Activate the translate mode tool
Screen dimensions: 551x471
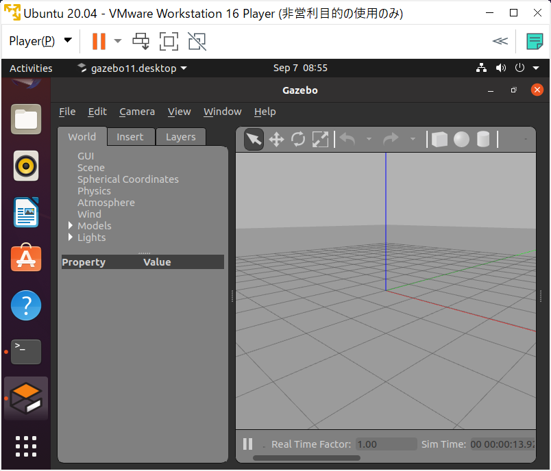(x=277, y=140)
